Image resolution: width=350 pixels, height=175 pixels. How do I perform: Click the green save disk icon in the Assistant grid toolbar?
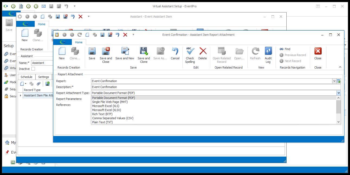tap(48, 84)
